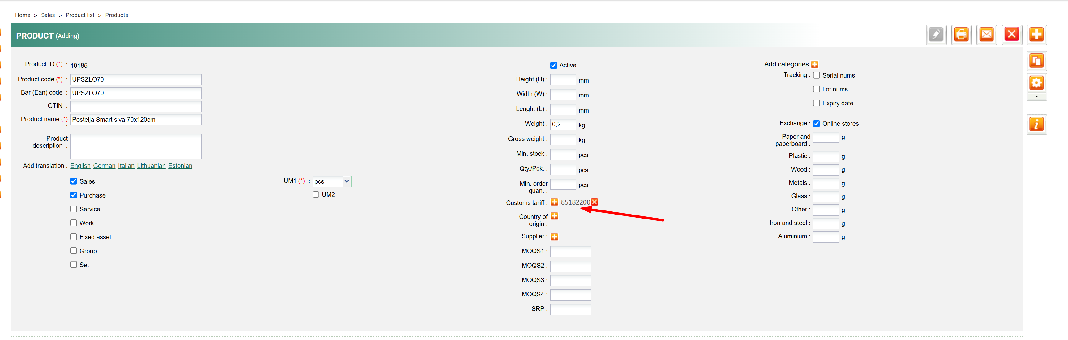
Task: Click the German translation link
Action: coord(104,166)
